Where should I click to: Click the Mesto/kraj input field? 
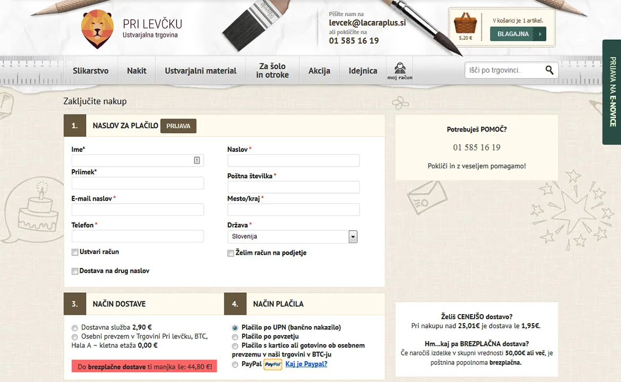click(294, 210)
